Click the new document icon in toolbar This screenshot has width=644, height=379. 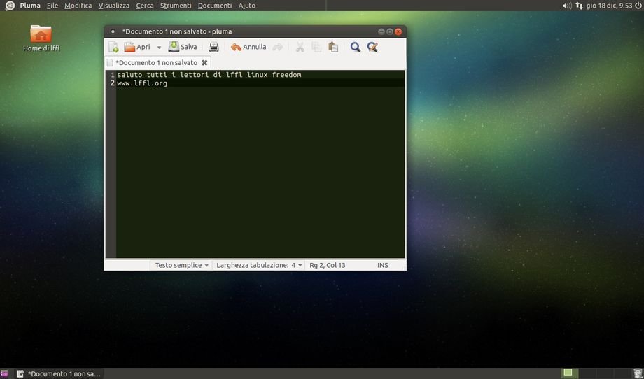(x=113, y=48)
